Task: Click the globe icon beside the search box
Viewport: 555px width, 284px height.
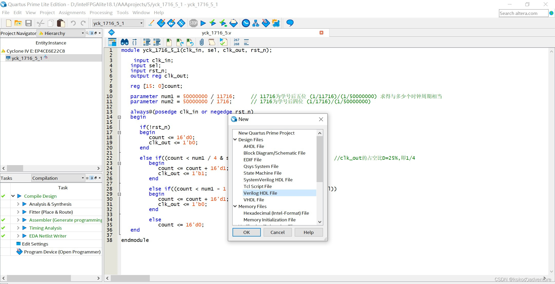Action: [x=551, y=13]
